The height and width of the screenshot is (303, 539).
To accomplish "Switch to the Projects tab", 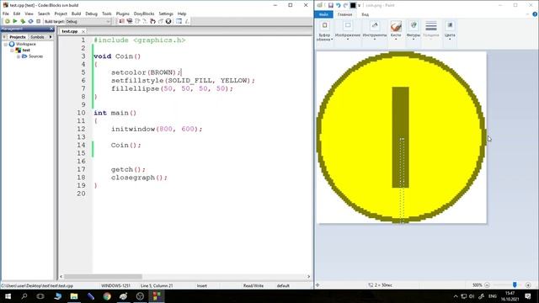I will [x=17, y=37].
